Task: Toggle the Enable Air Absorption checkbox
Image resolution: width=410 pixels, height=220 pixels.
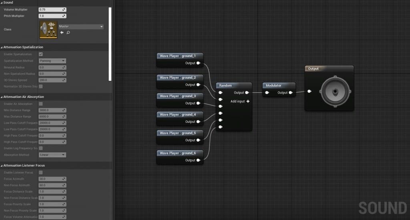Action: (41, 104)
